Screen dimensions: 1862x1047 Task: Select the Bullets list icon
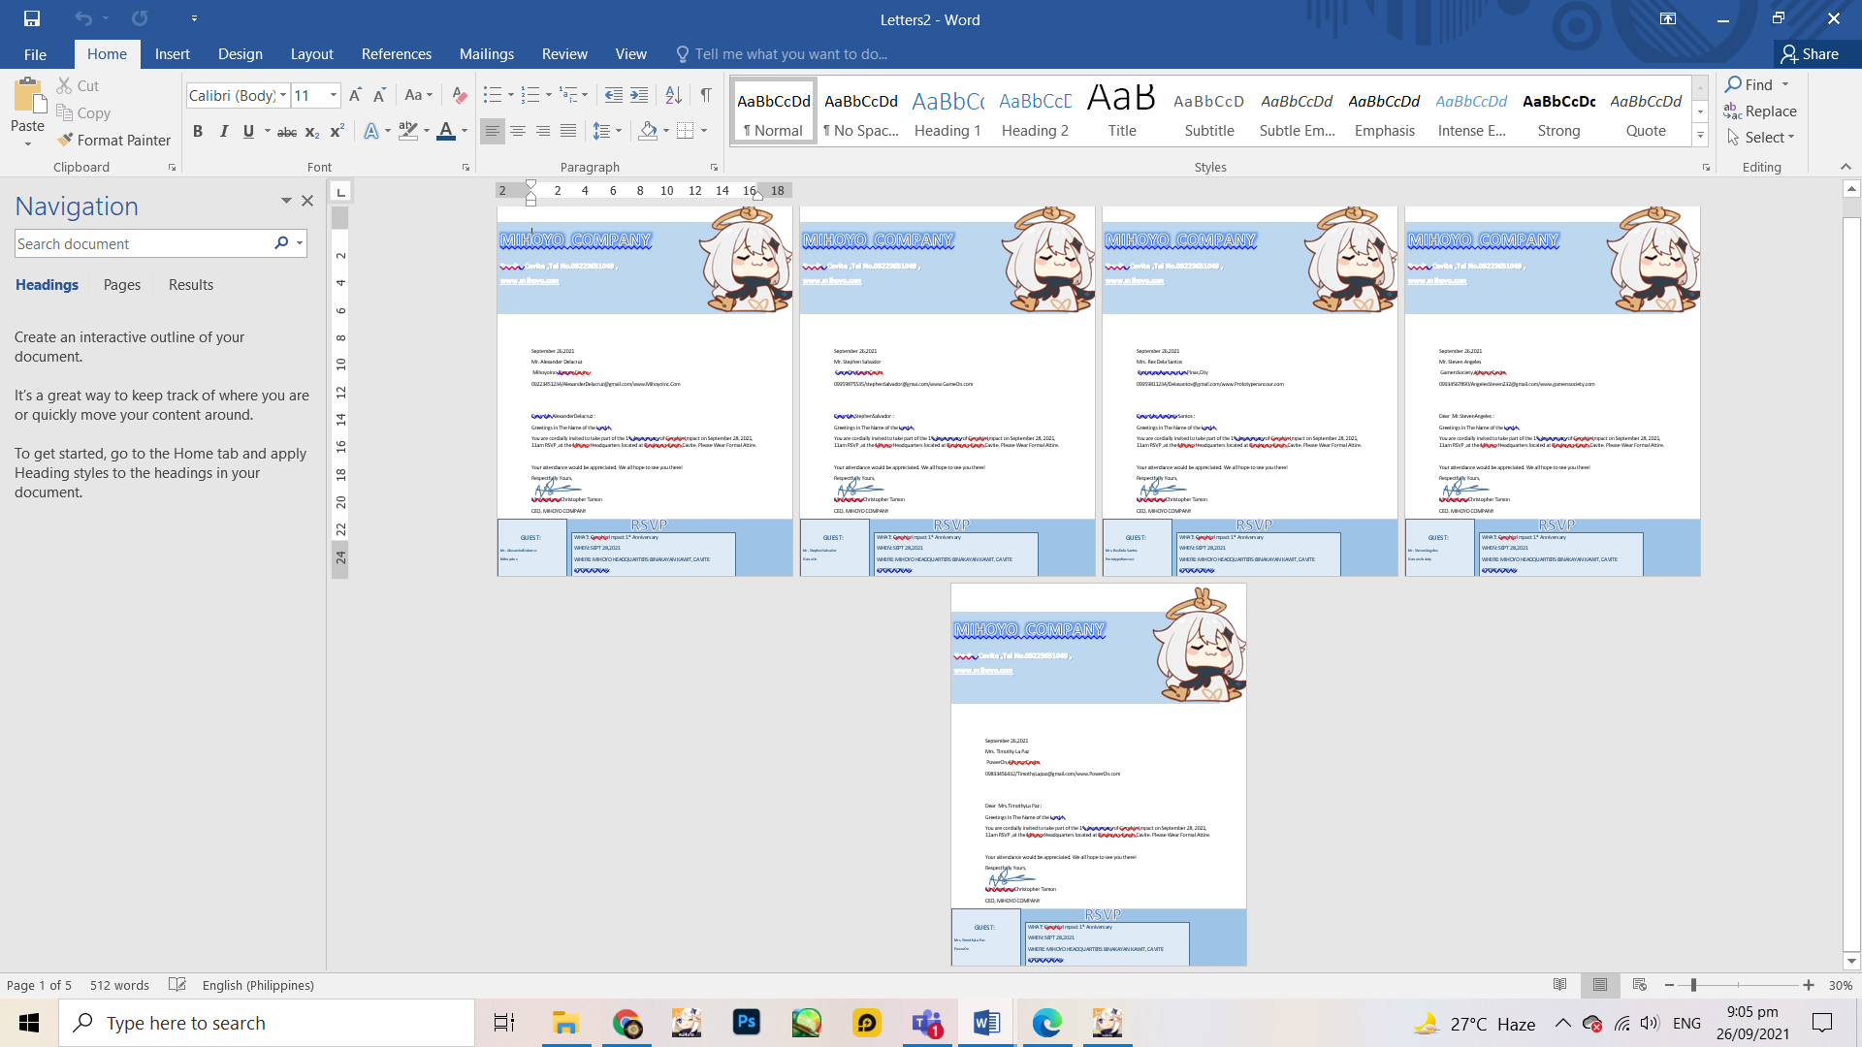493,95
